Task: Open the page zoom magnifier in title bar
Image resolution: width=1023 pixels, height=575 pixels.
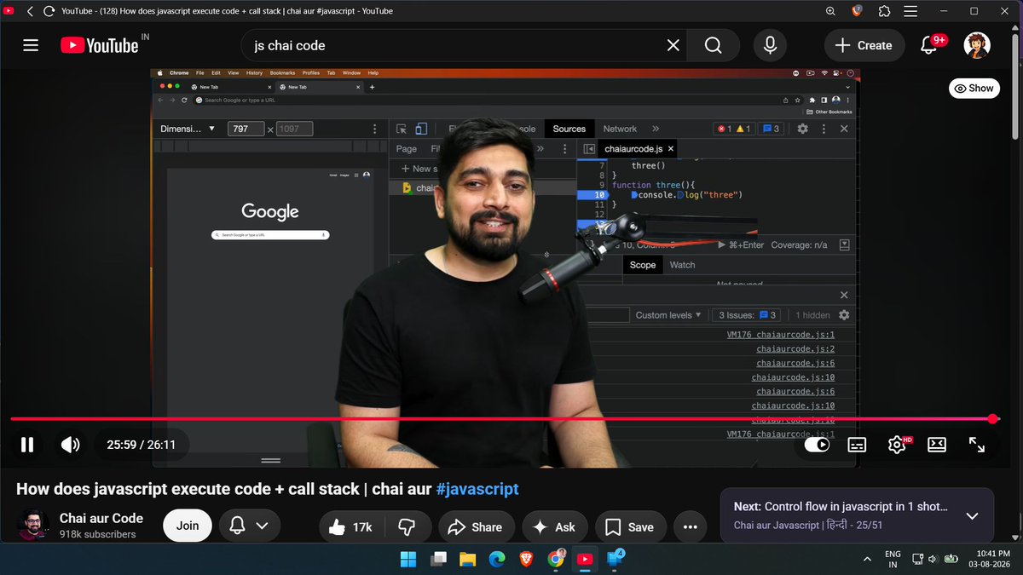Action: click(831, 11)
